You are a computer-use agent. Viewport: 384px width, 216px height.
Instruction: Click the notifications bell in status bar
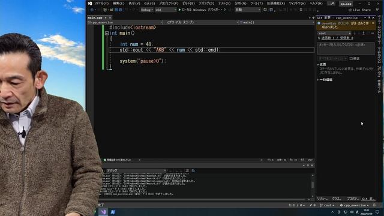click(374, 205)
